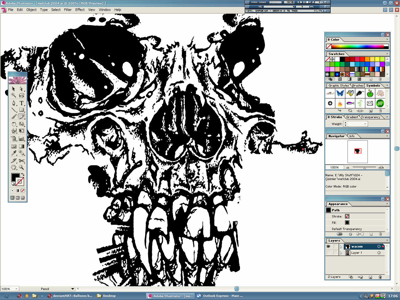Image resolution: width=400 pixels, height=300 pixels.
Task: Pick the orange swatch
Action: [367, 59]
